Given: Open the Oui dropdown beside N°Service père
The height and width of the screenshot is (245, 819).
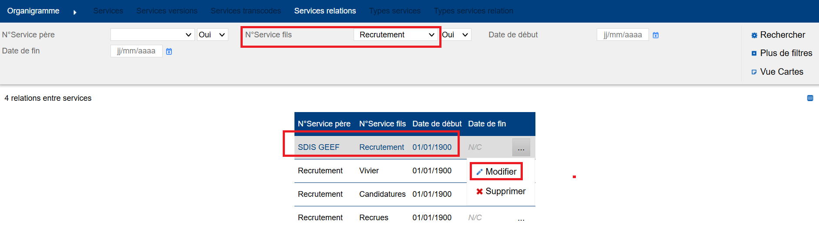Looking at the screenshot, I should point(212,35).
